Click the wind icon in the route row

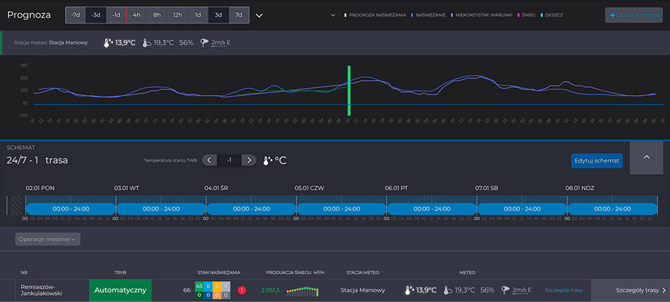506,290
